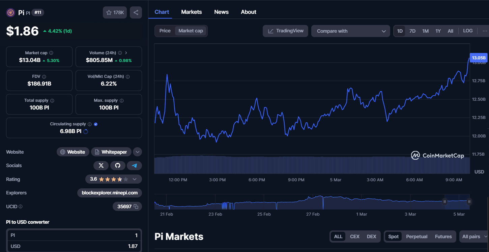Click the circulating supply progress ring
Image resolution: width=489 pixels, height=252 pixels.
[x=86, y=131]
